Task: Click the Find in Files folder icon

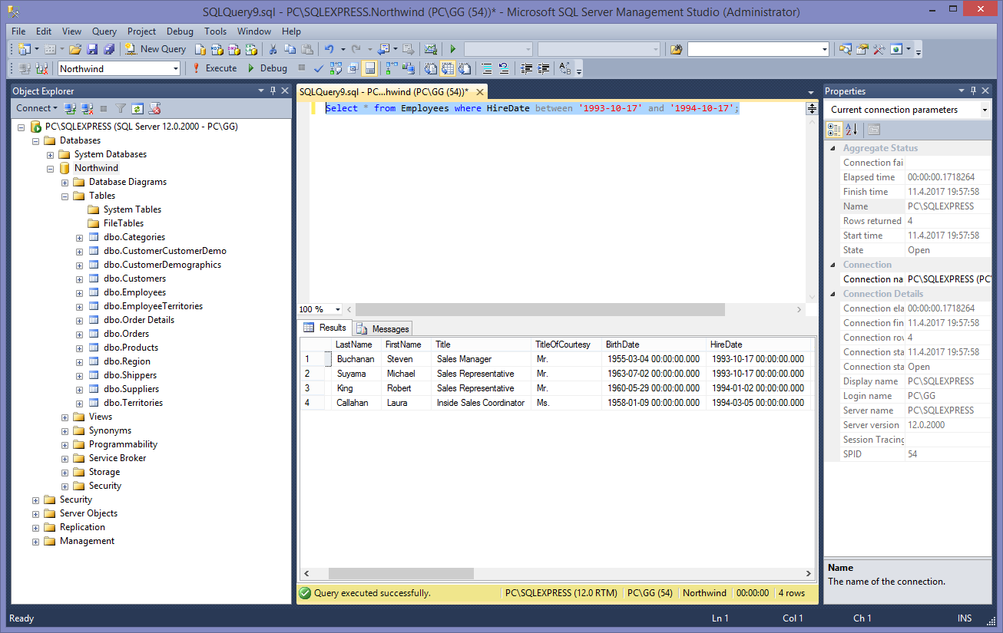Action: pyautogui.click(x=676, y=49)
